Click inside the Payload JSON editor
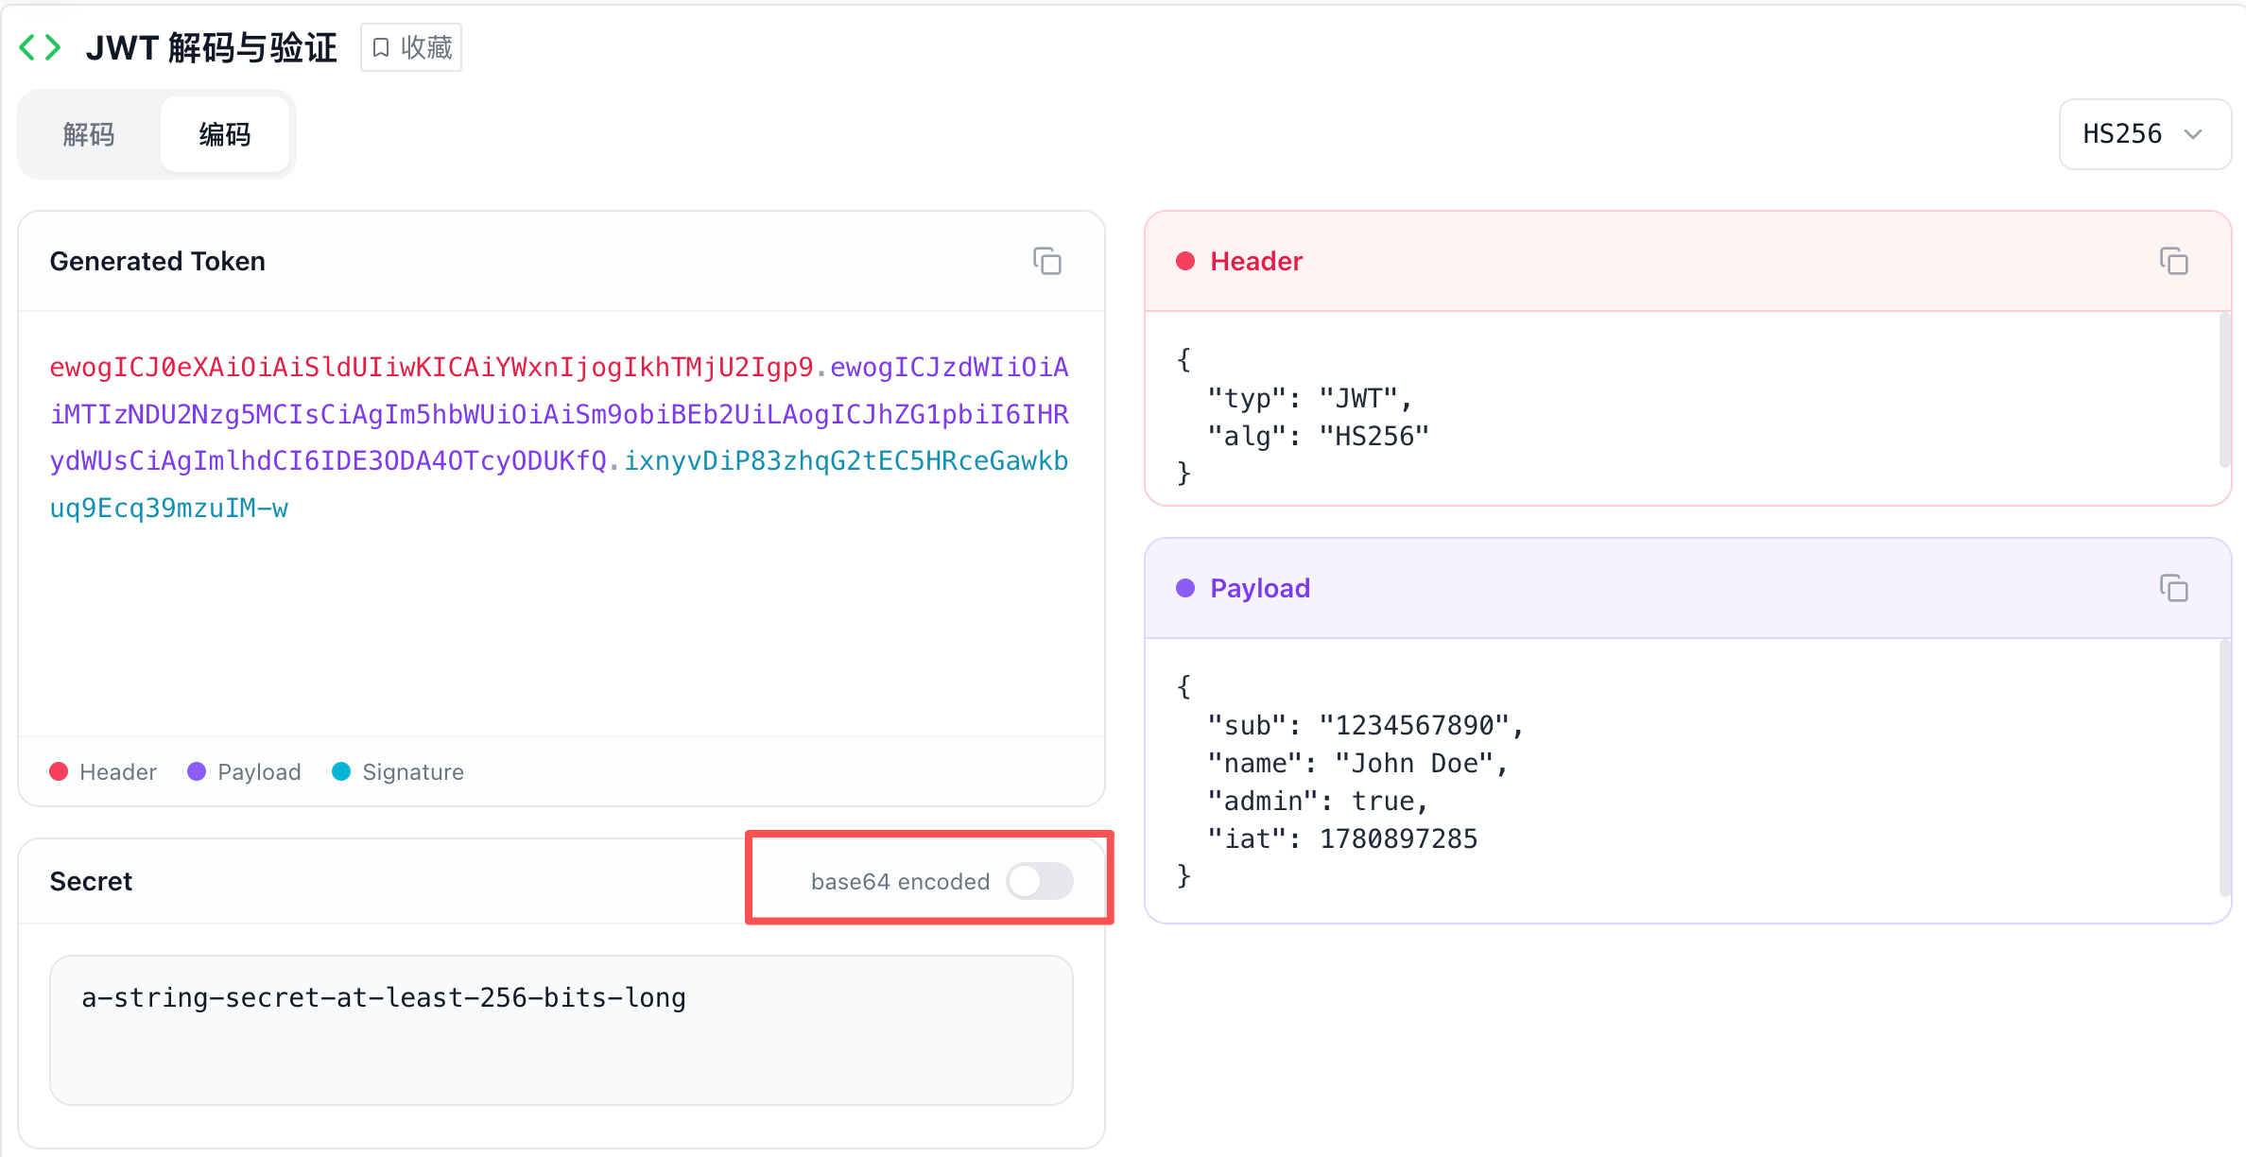 (1681, 781)
